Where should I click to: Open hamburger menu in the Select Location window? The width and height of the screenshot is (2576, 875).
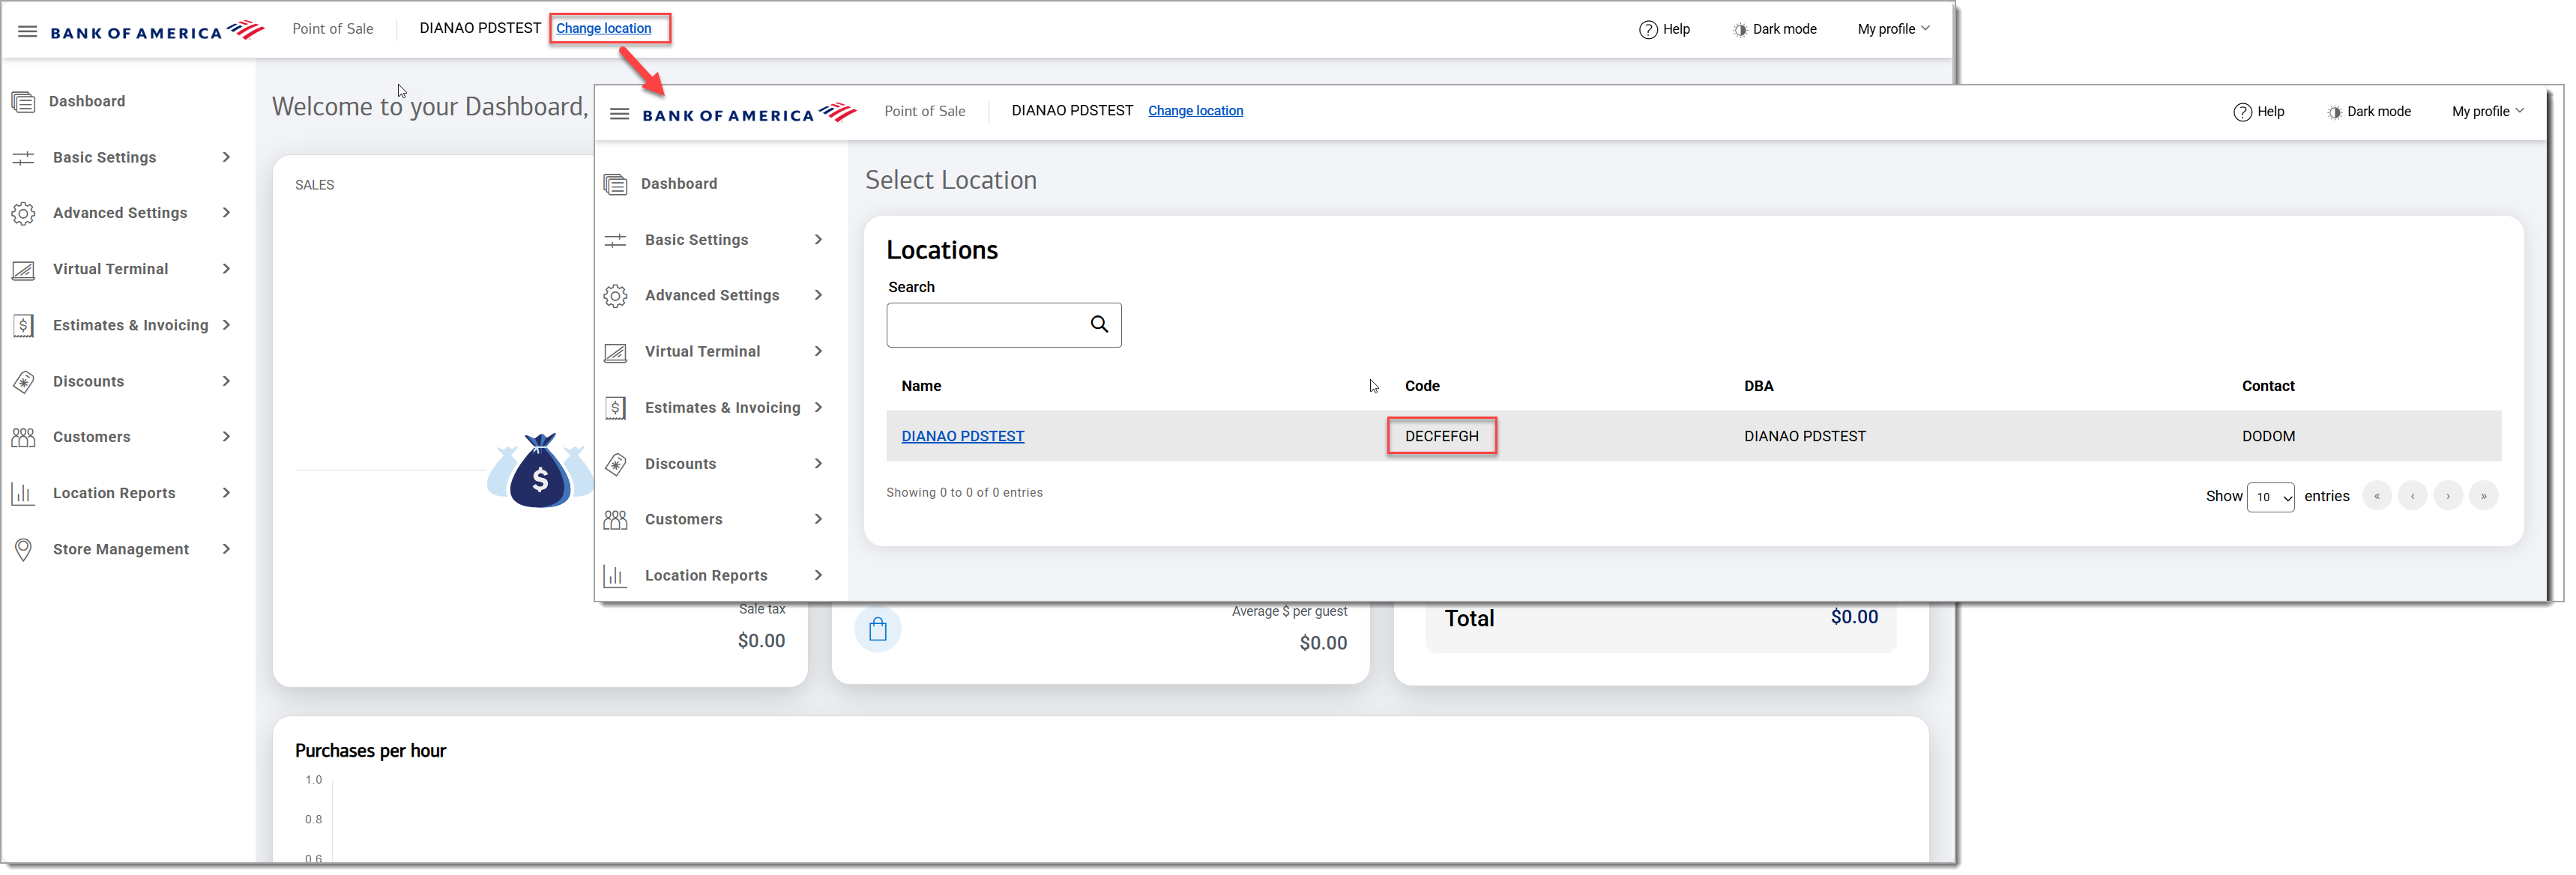click(620, 113)
